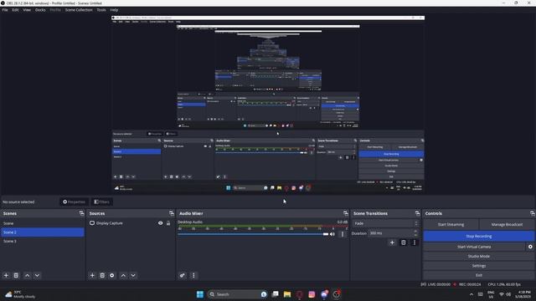Open Instagram app from taskbar

click(x=312, y=294)
